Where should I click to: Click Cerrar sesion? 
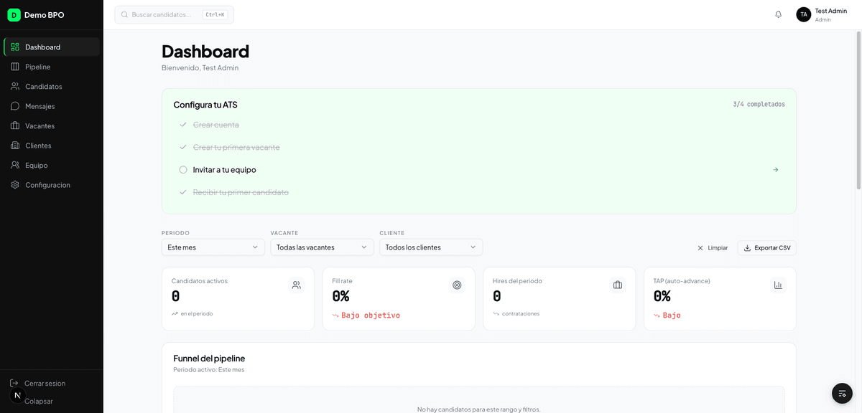click(x=45, y=384)
